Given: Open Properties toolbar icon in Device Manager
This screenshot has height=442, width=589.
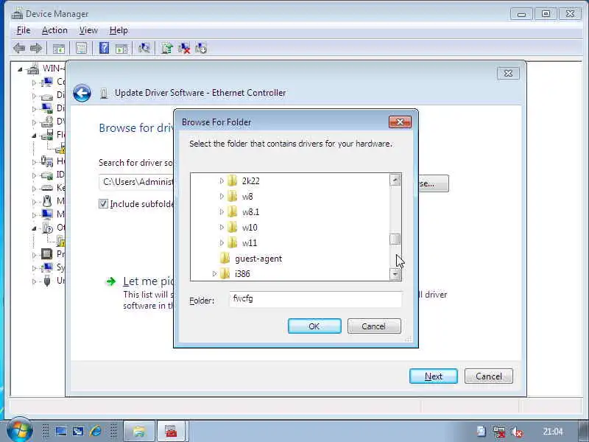Looking at the screenshot, I should pyautogui.click(x=81, y=48).
